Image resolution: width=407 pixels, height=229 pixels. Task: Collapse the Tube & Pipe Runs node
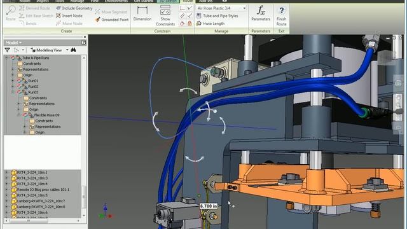6,58
